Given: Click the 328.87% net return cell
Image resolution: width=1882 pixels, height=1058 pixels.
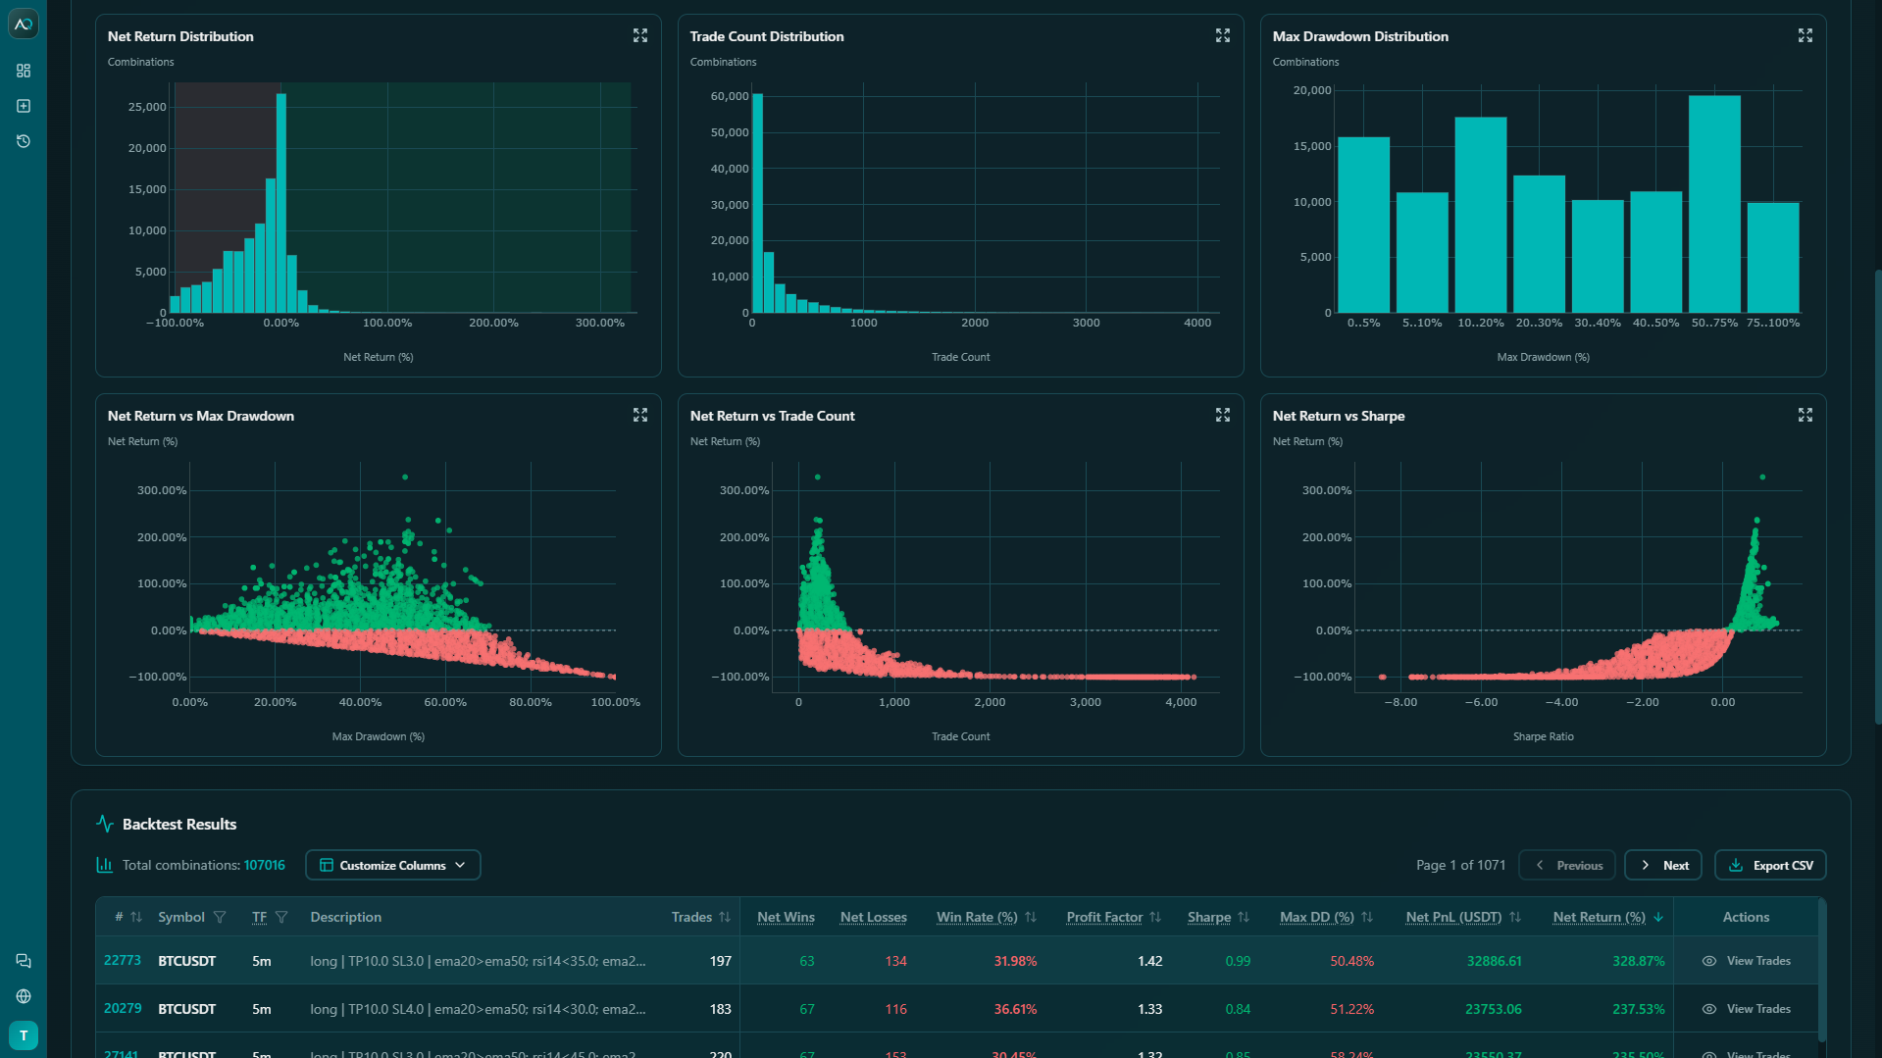Looking at the screenshot, I should pos(1638,961).
